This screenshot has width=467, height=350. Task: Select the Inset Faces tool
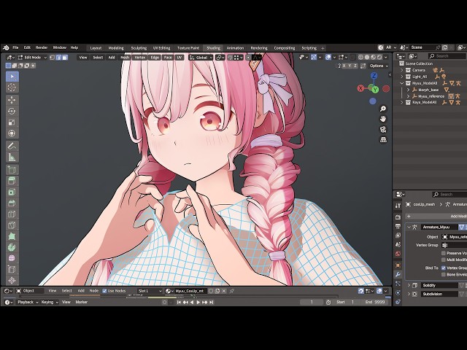pos(12,192)
